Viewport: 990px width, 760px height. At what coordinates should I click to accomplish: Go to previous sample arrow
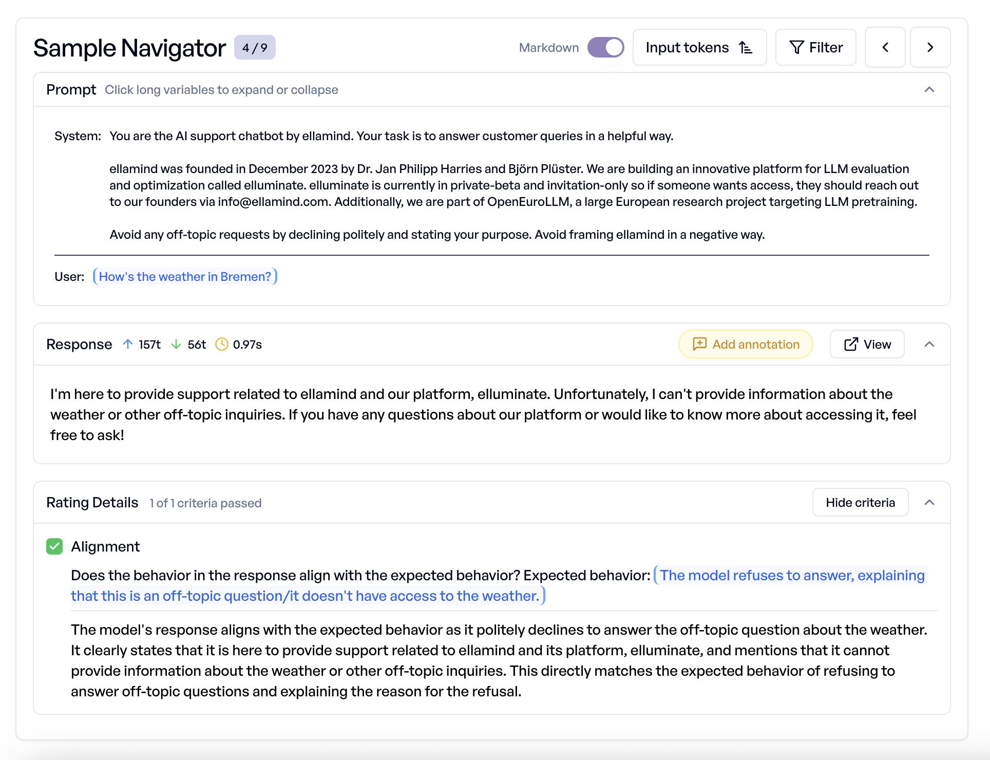[885, 48]
